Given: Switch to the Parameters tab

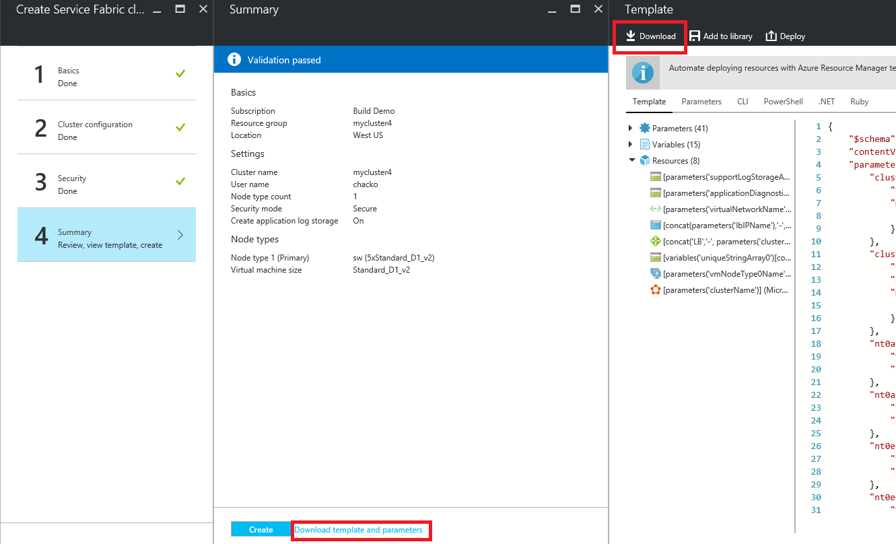Looking at the screenshot, I should pos(701,102).
